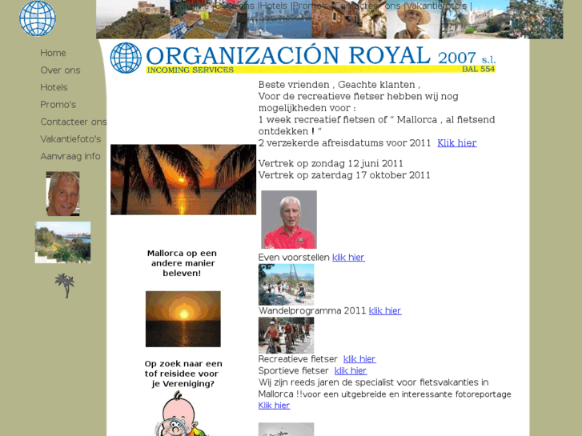Click palm trees and building header photo
Viewport: 582px width, 436px height.
[475, 19]
